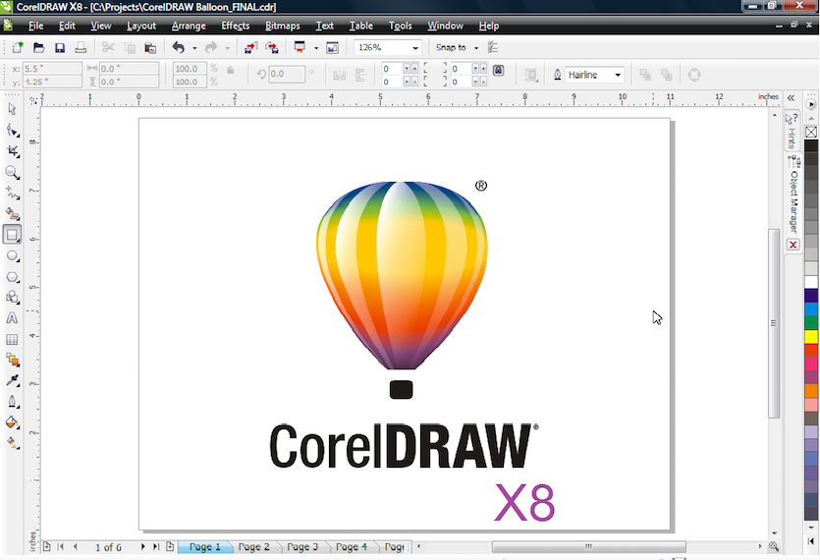Open the 126% zoom level dropdown
This screenshot has height=560, width=820.
tap(415, 47)
